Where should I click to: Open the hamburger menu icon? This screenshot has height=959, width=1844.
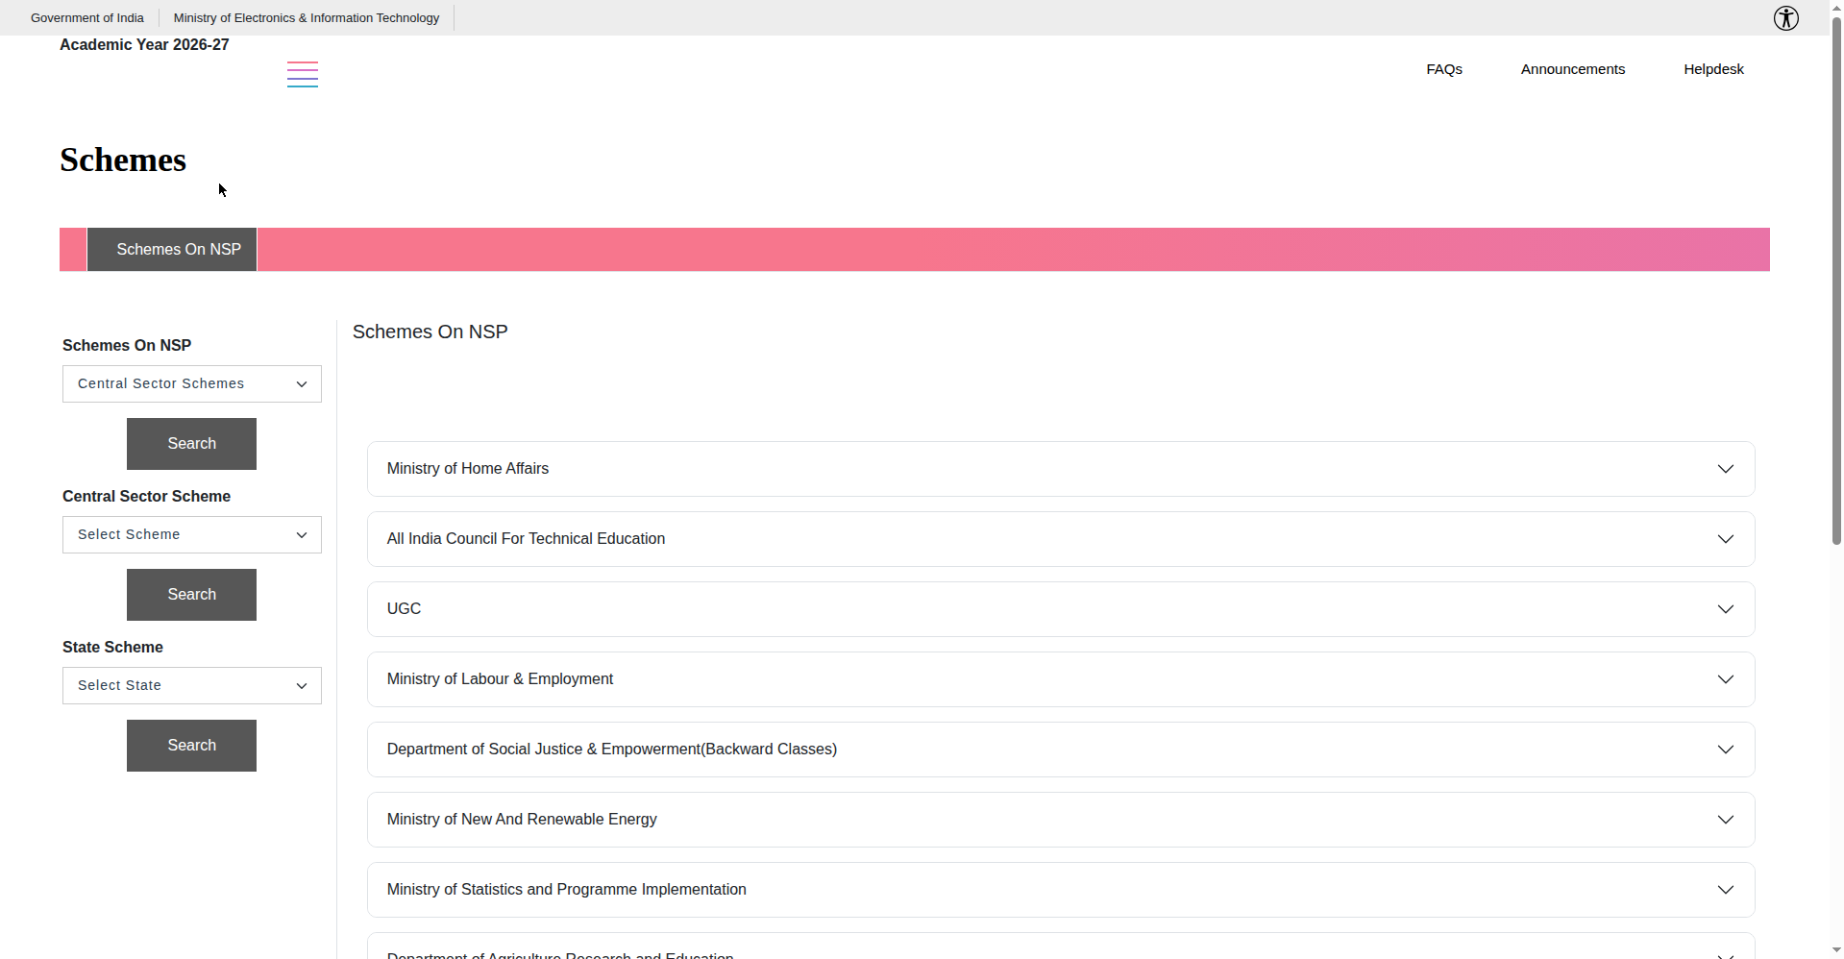tap(303, 75)
